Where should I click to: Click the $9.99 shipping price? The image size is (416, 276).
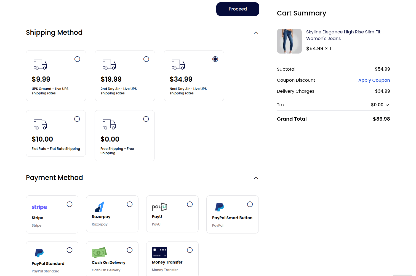pyautogui.click(x=41, y=79)
